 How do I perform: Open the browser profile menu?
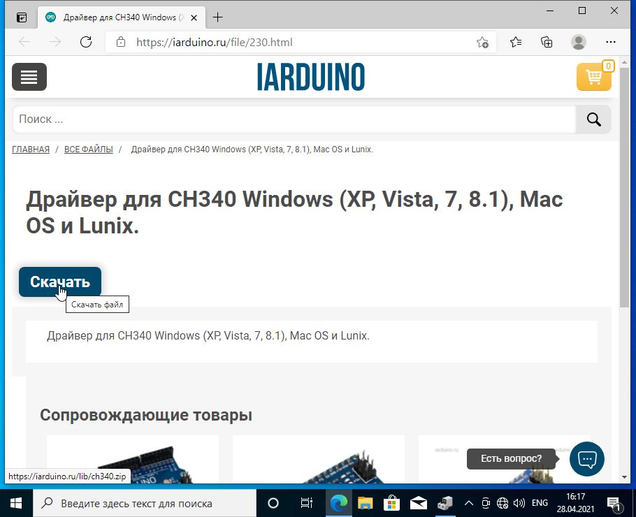[x=579, y=42]
